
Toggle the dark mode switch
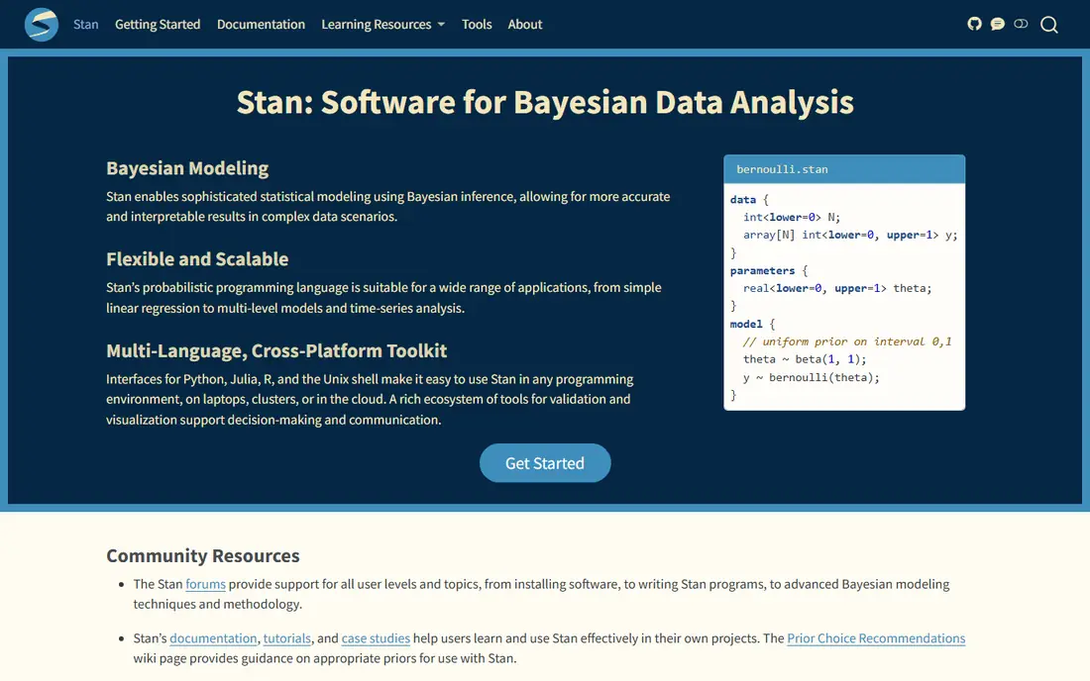(1021, 24)
